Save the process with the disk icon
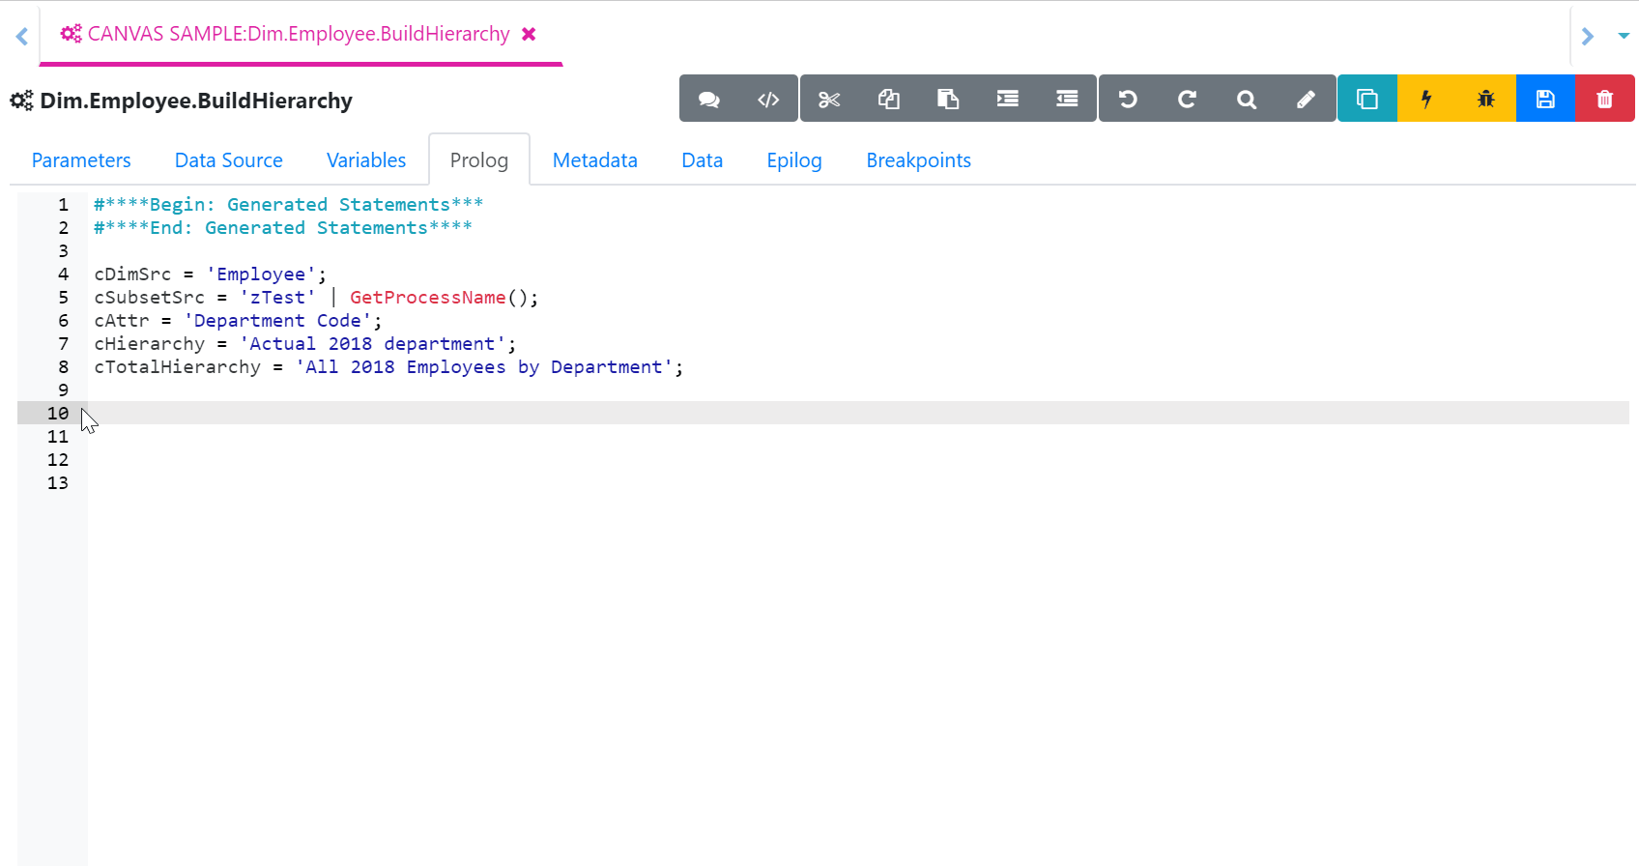Viewport: 1639px width, 866px height. click(x=1545, y=99)
